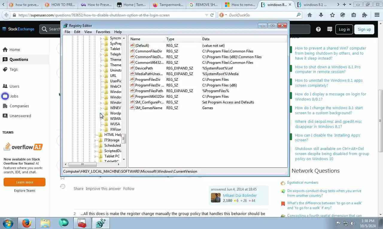
Task: Expand the ITStorage registry key
Action: (95, 140)
